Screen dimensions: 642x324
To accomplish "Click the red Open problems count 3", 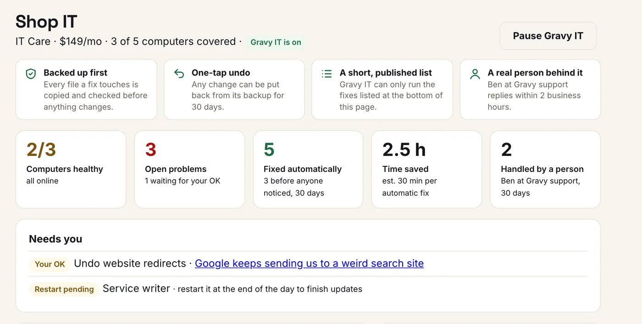I will pyautogui.click(x=150, y=149).
